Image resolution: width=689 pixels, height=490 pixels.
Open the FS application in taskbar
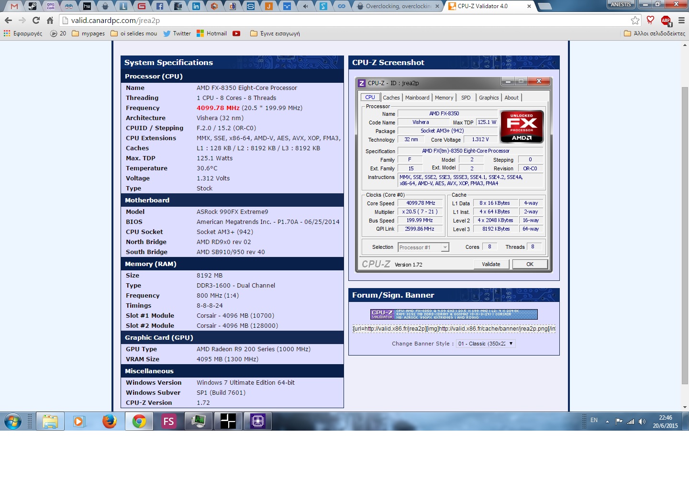click(168, 422)
